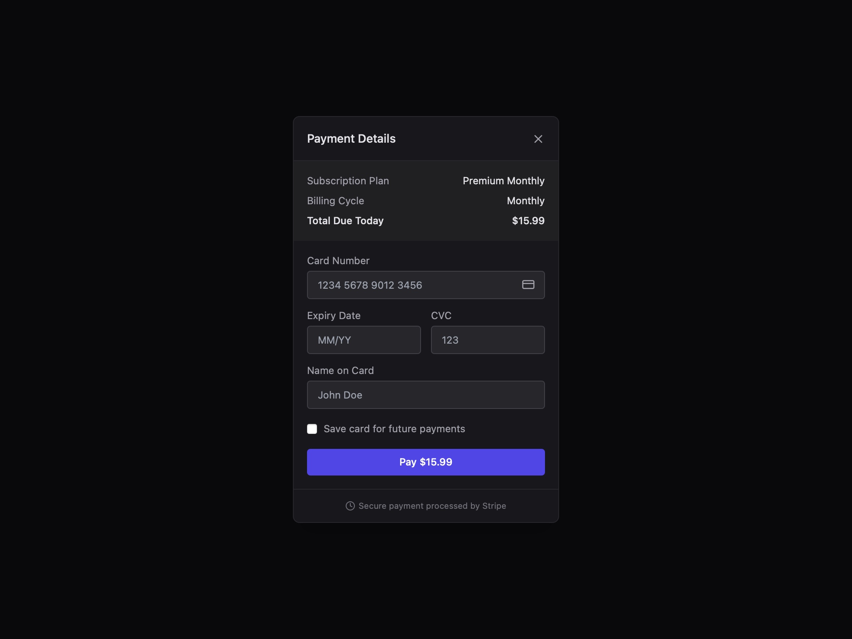Viewport: 852px width, 639px height.
Task: Click the Payment Details header title
Action: (x=351, y=139)
